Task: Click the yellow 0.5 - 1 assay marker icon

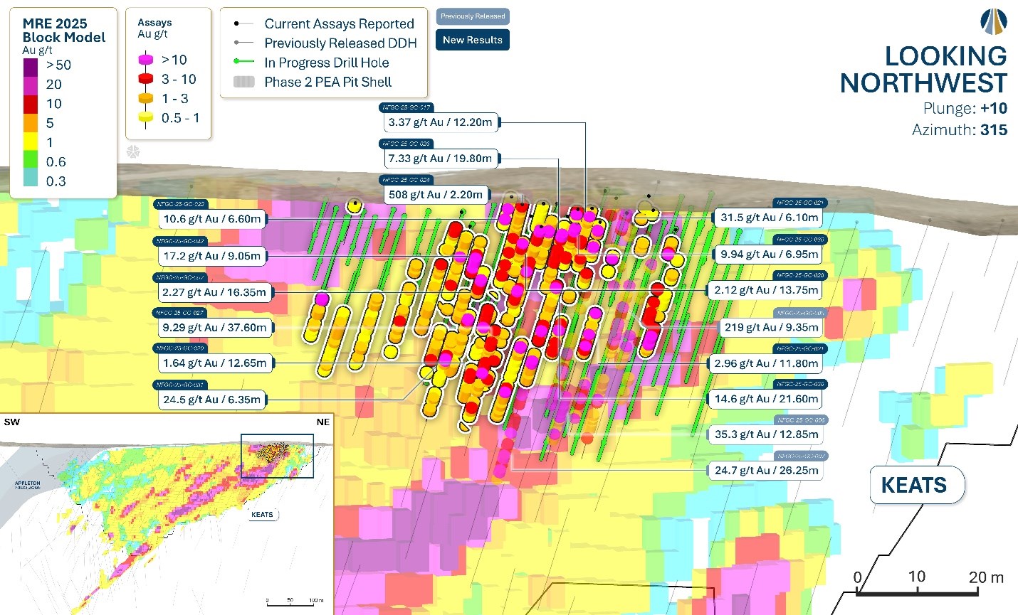Action: 146,118
